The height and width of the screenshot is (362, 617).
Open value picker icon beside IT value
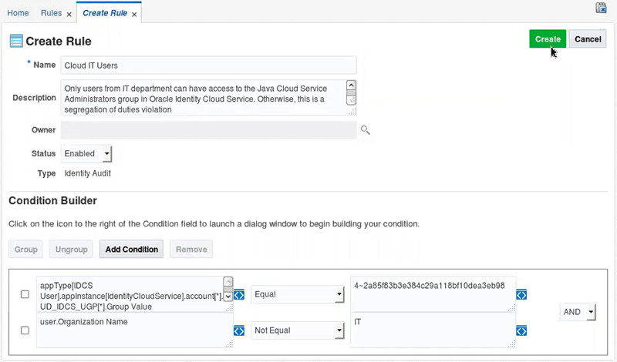[x=521, y=330]
